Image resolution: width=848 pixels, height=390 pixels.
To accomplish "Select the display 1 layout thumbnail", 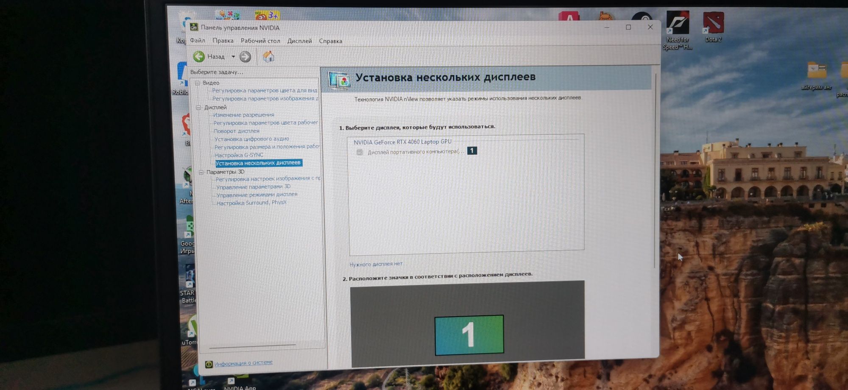I will [x=469, y=334].
